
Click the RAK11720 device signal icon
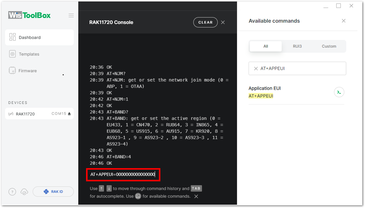click(x=11, y=114)
